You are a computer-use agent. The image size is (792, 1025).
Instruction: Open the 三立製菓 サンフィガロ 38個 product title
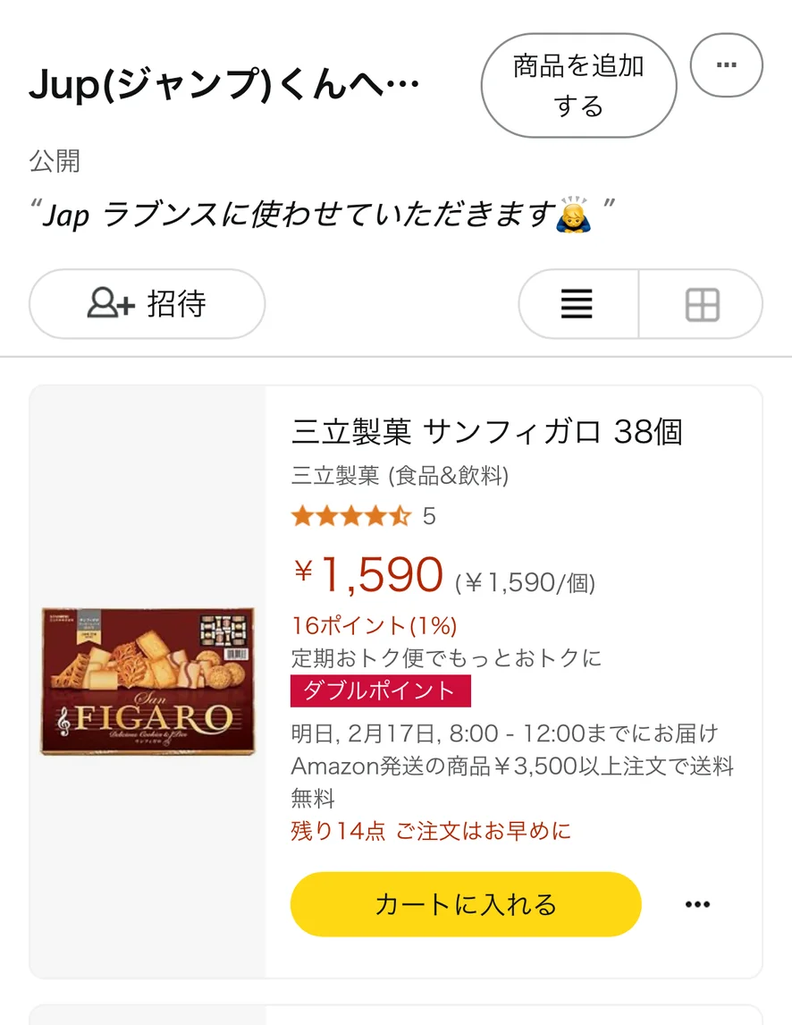487,432
